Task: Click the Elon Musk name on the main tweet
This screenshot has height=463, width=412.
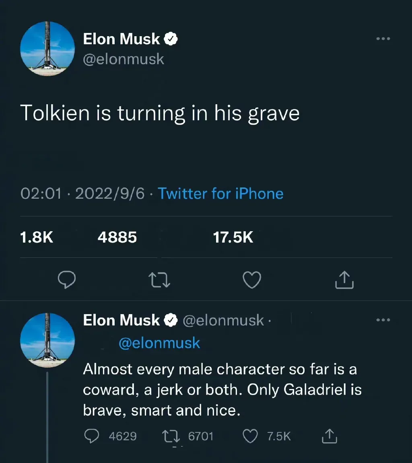Action: click(122, 39)
